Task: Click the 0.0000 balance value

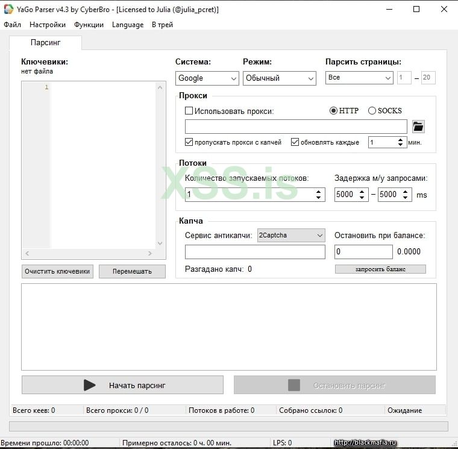Action: (409, 251)
